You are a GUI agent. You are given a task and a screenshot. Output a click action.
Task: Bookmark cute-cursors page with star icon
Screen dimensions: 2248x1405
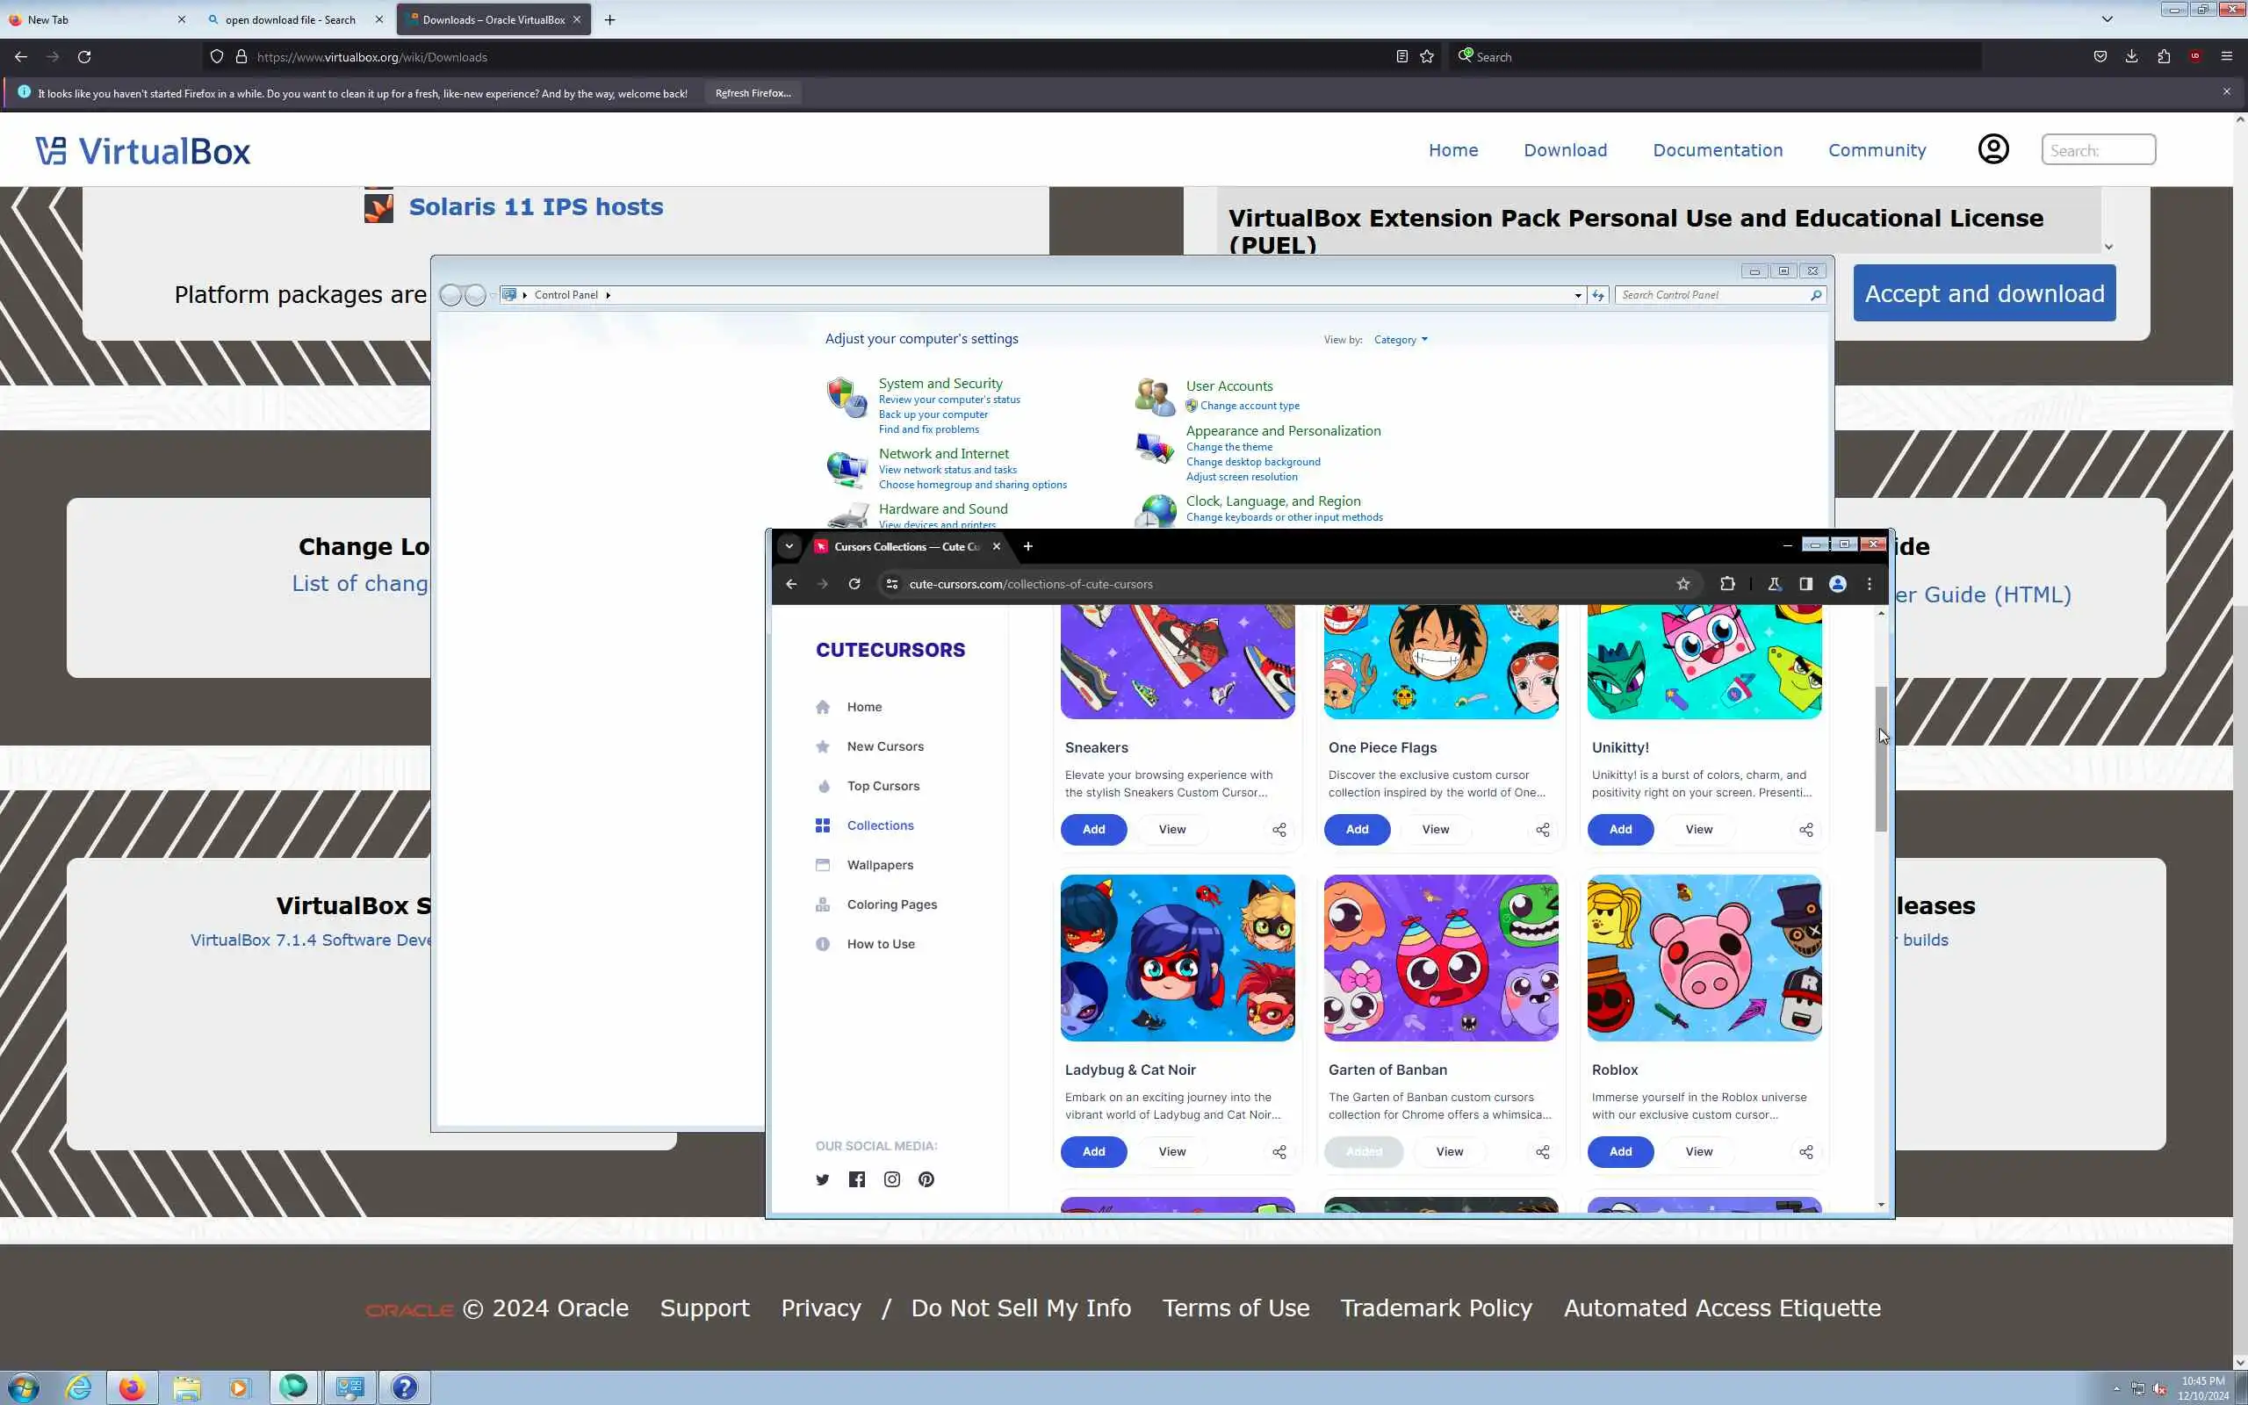(1682, 584)
